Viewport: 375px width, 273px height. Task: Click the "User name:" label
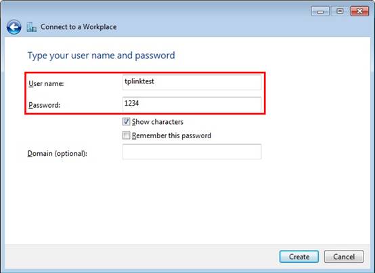46,83
